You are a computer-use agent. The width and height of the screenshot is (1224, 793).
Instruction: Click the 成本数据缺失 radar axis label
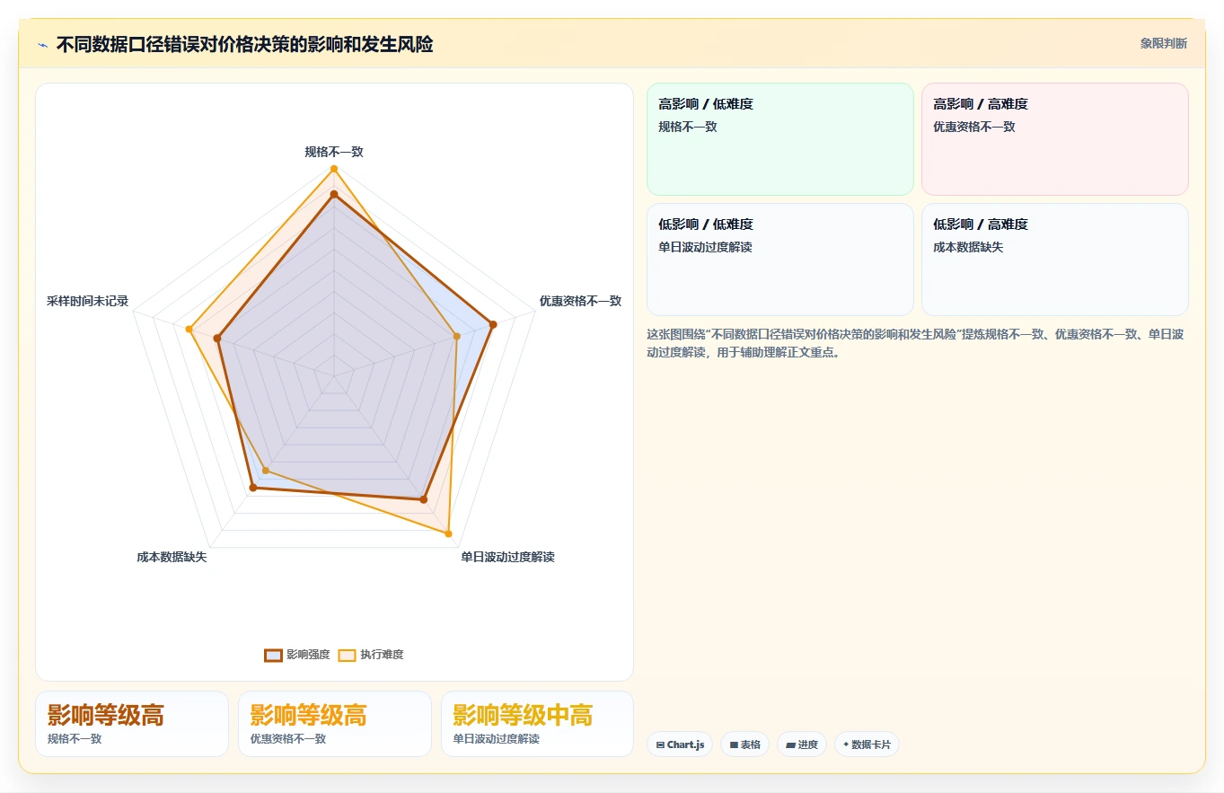click(x=172, y=557)
